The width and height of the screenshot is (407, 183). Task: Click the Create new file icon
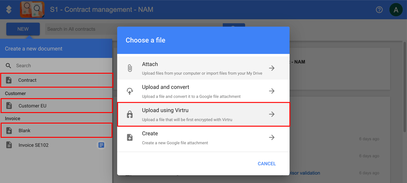pyautogui.click(x=130, y=137)
